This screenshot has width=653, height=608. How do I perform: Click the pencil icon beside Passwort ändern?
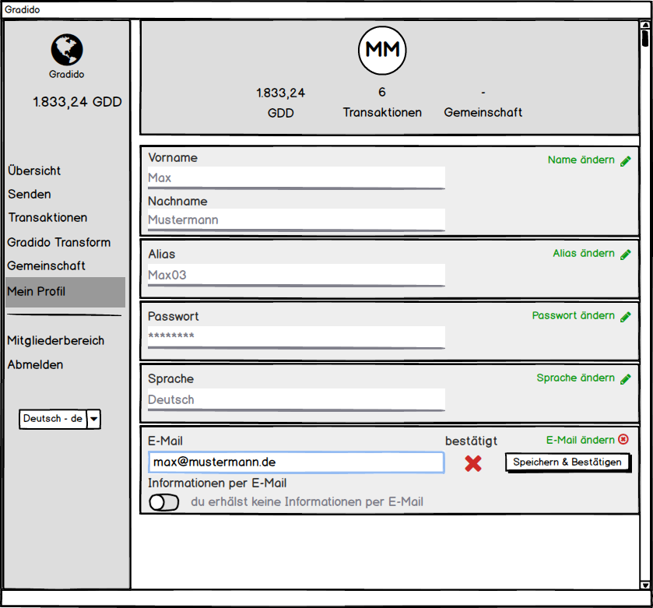pos(626,317)
